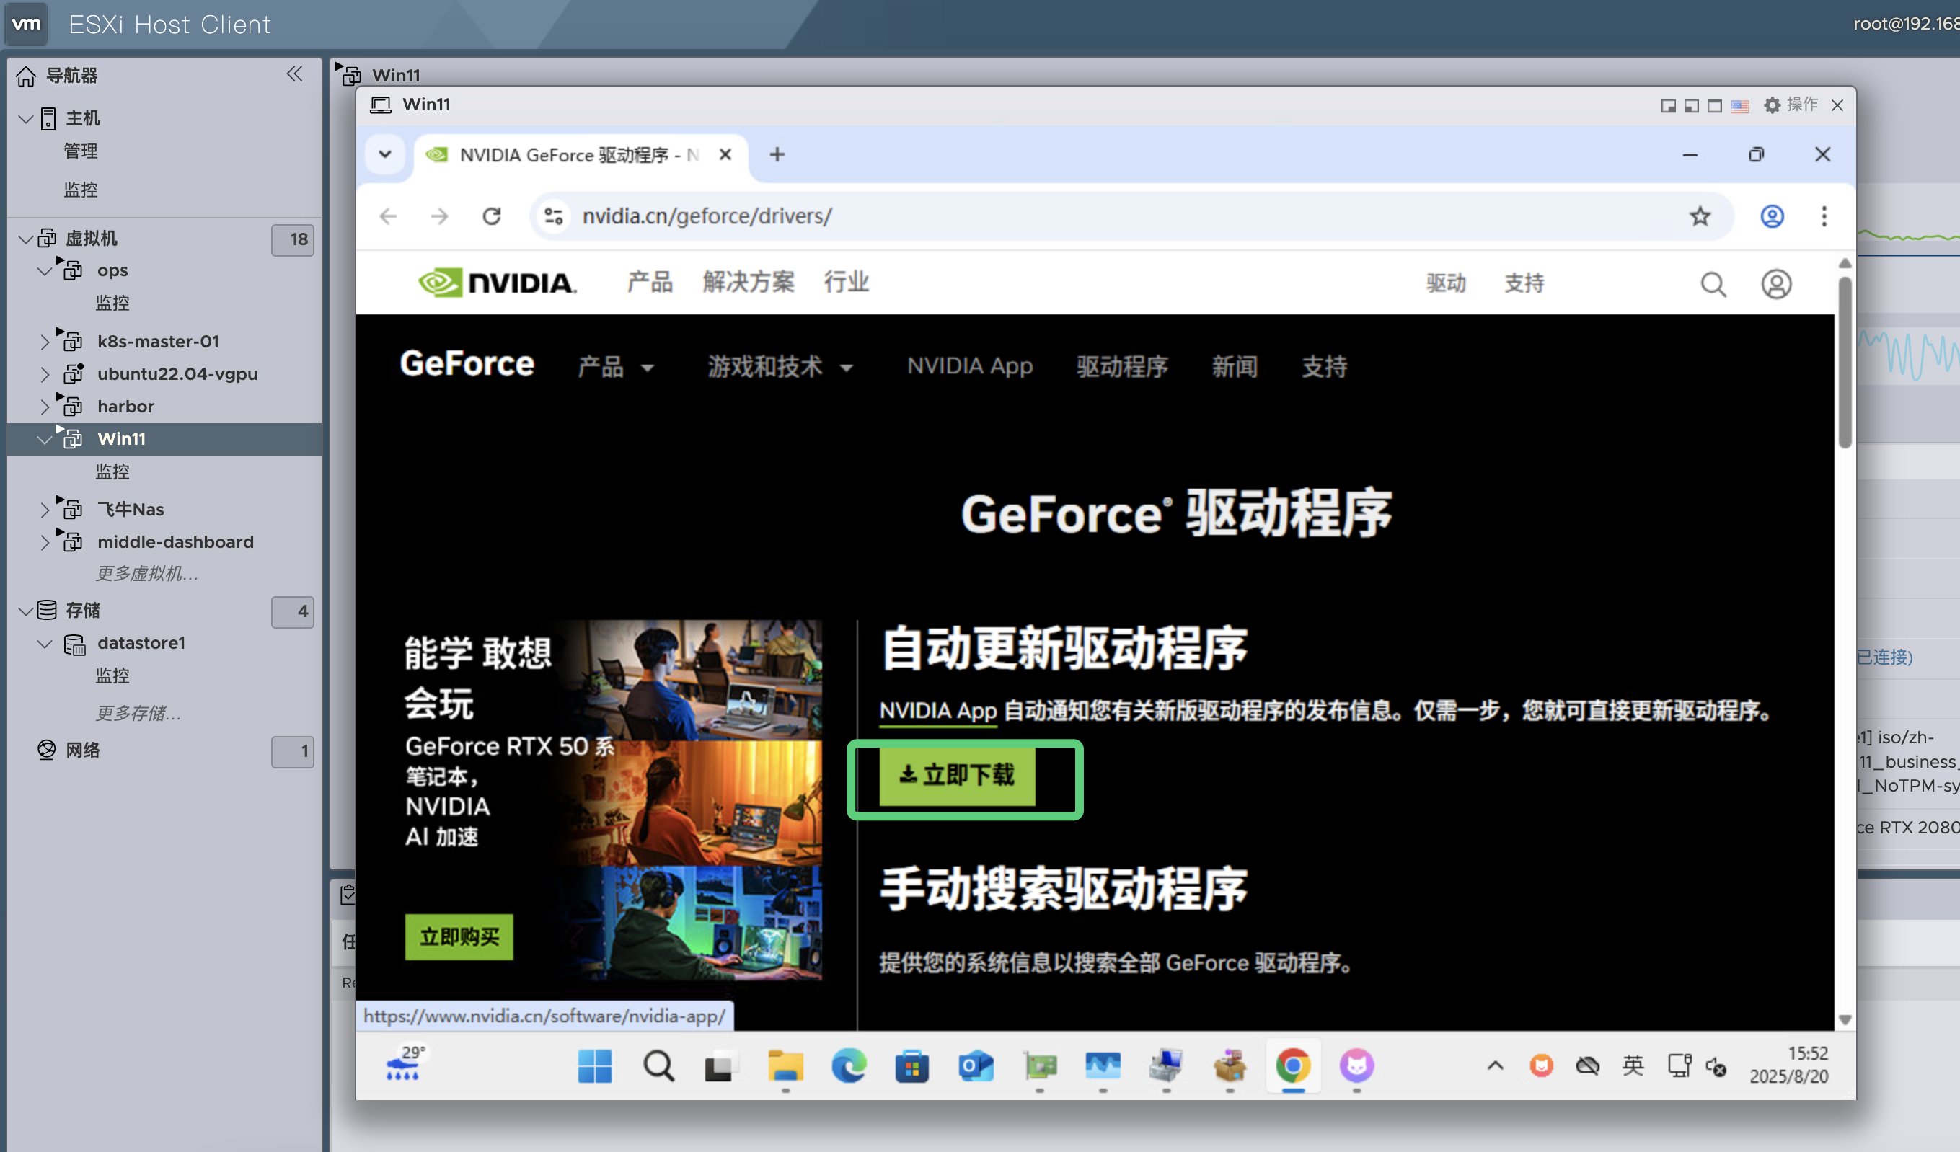Toggle the bookmark star in the address bar

click(x=1700, y=216)
